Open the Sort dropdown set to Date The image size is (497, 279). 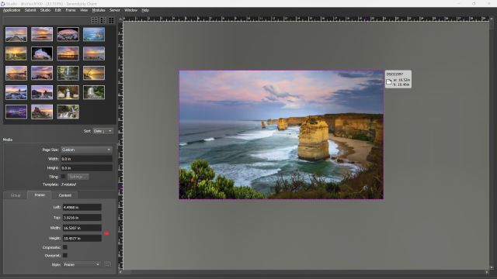103,131
